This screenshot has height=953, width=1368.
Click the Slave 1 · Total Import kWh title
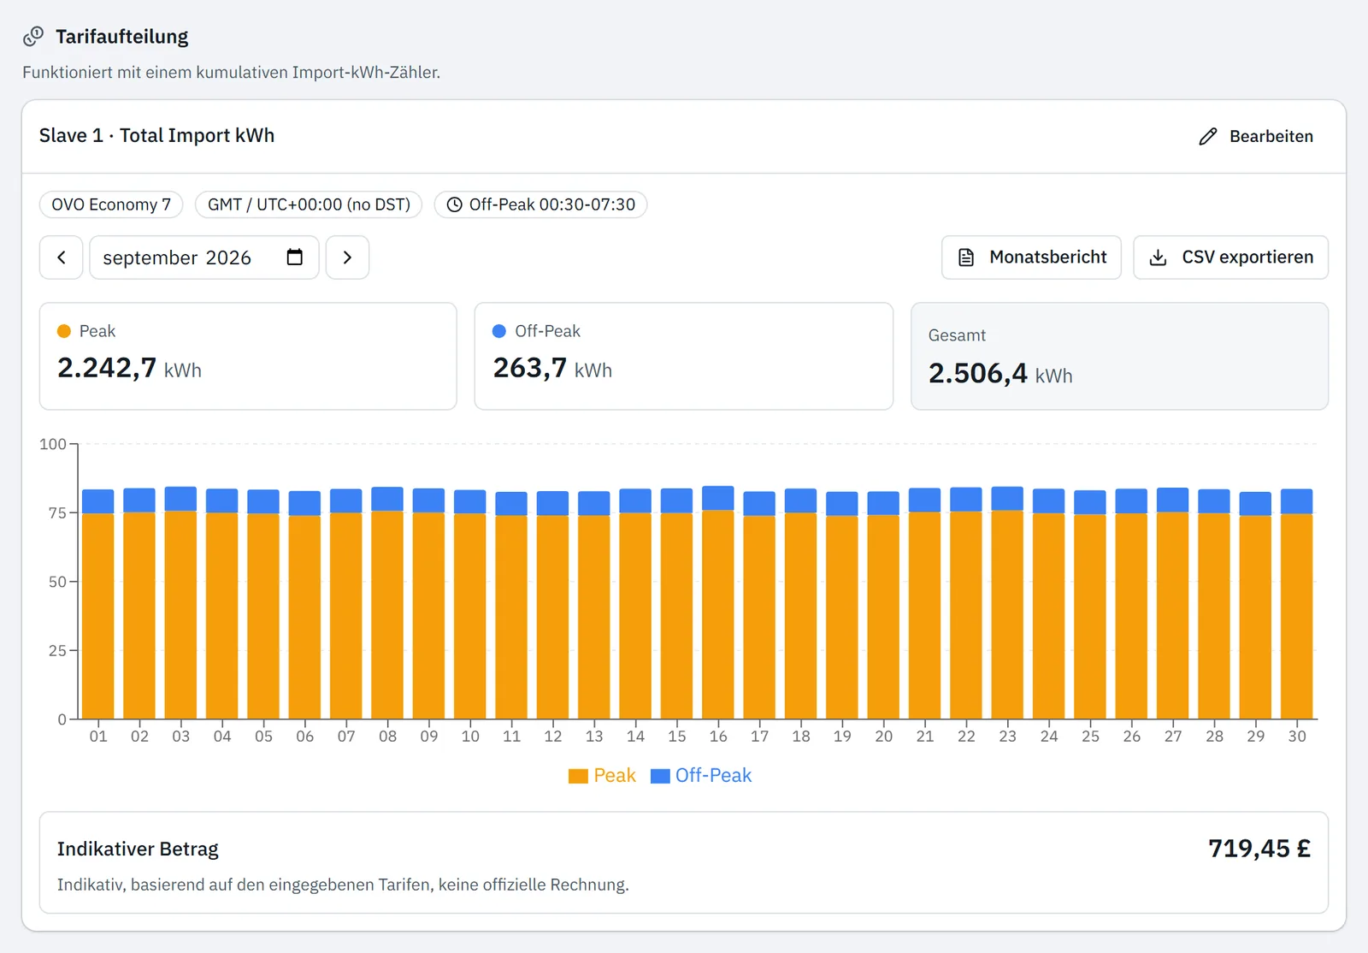tap(156, 135)
